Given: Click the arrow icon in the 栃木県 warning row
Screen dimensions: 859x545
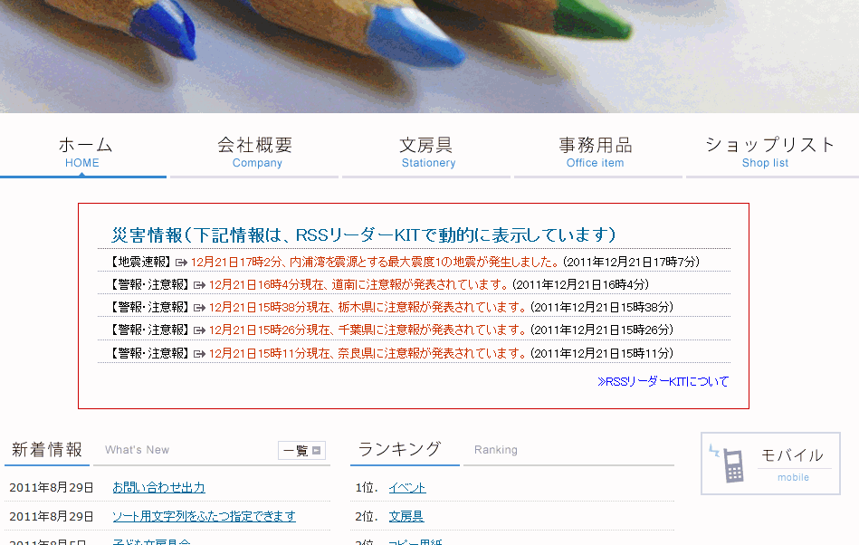Looking at the screenshot, I should pos(199,308).
